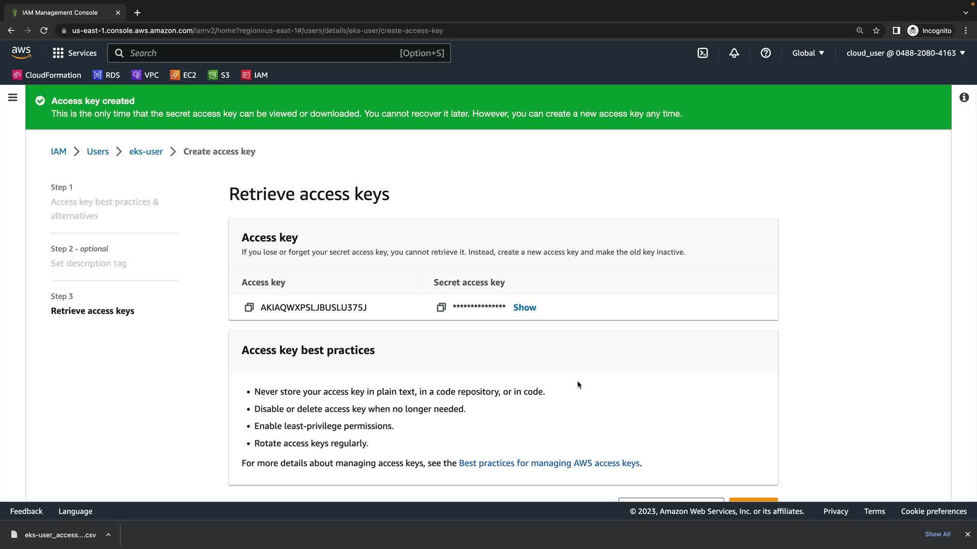Show the secret access key
This screenshot has width=977, height=549.
(524, 308)
